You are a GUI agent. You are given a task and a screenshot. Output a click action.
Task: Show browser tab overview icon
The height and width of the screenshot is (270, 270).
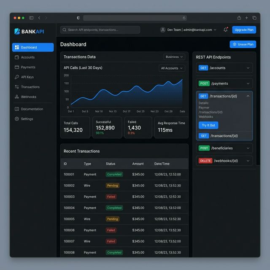click(254, 18)
